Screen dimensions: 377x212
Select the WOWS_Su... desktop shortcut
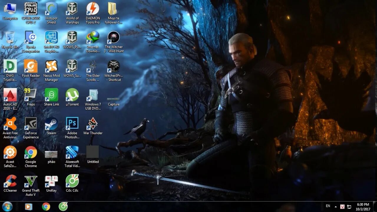[72, 69]
